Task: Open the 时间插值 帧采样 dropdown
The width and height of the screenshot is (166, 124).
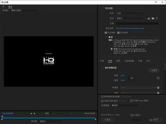Action: 126,106
